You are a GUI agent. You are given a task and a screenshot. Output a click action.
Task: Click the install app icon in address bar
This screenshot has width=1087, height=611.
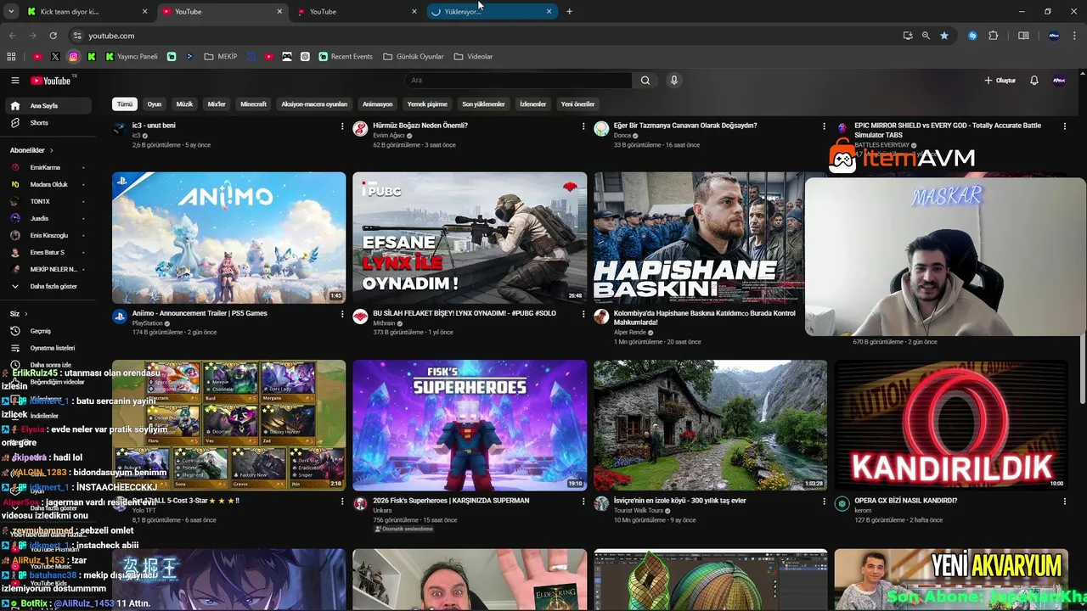point(908,36)
